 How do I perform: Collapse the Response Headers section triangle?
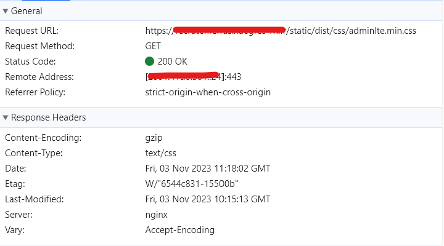pyautogui.click(x=6, y=117)
